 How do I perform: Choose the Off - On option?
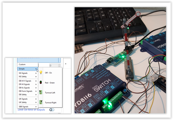pos(50,73)
